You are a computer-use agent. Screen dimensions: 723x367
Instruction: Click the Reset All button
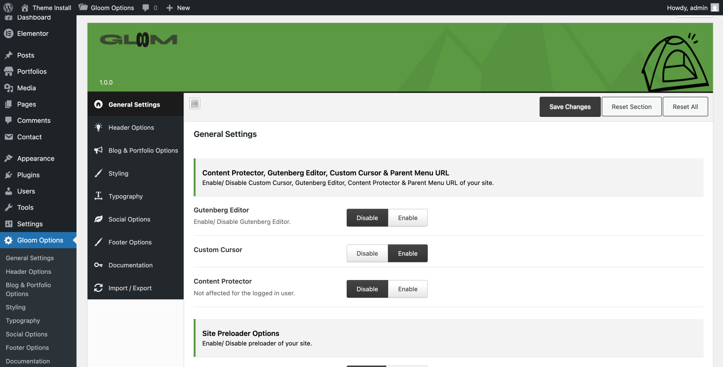click(685, 107)
